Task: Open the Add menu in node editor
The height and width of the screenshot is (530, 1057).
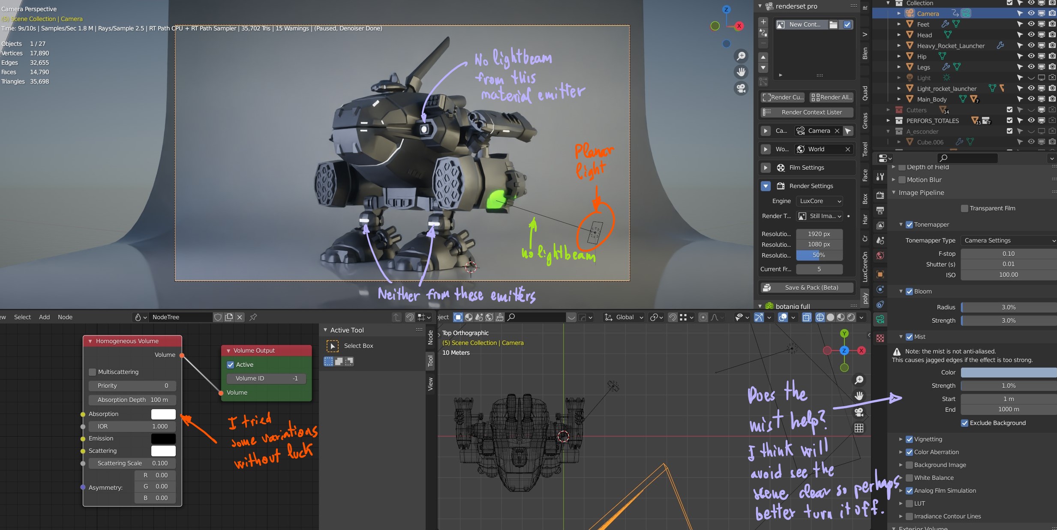Action: (44, 317)
